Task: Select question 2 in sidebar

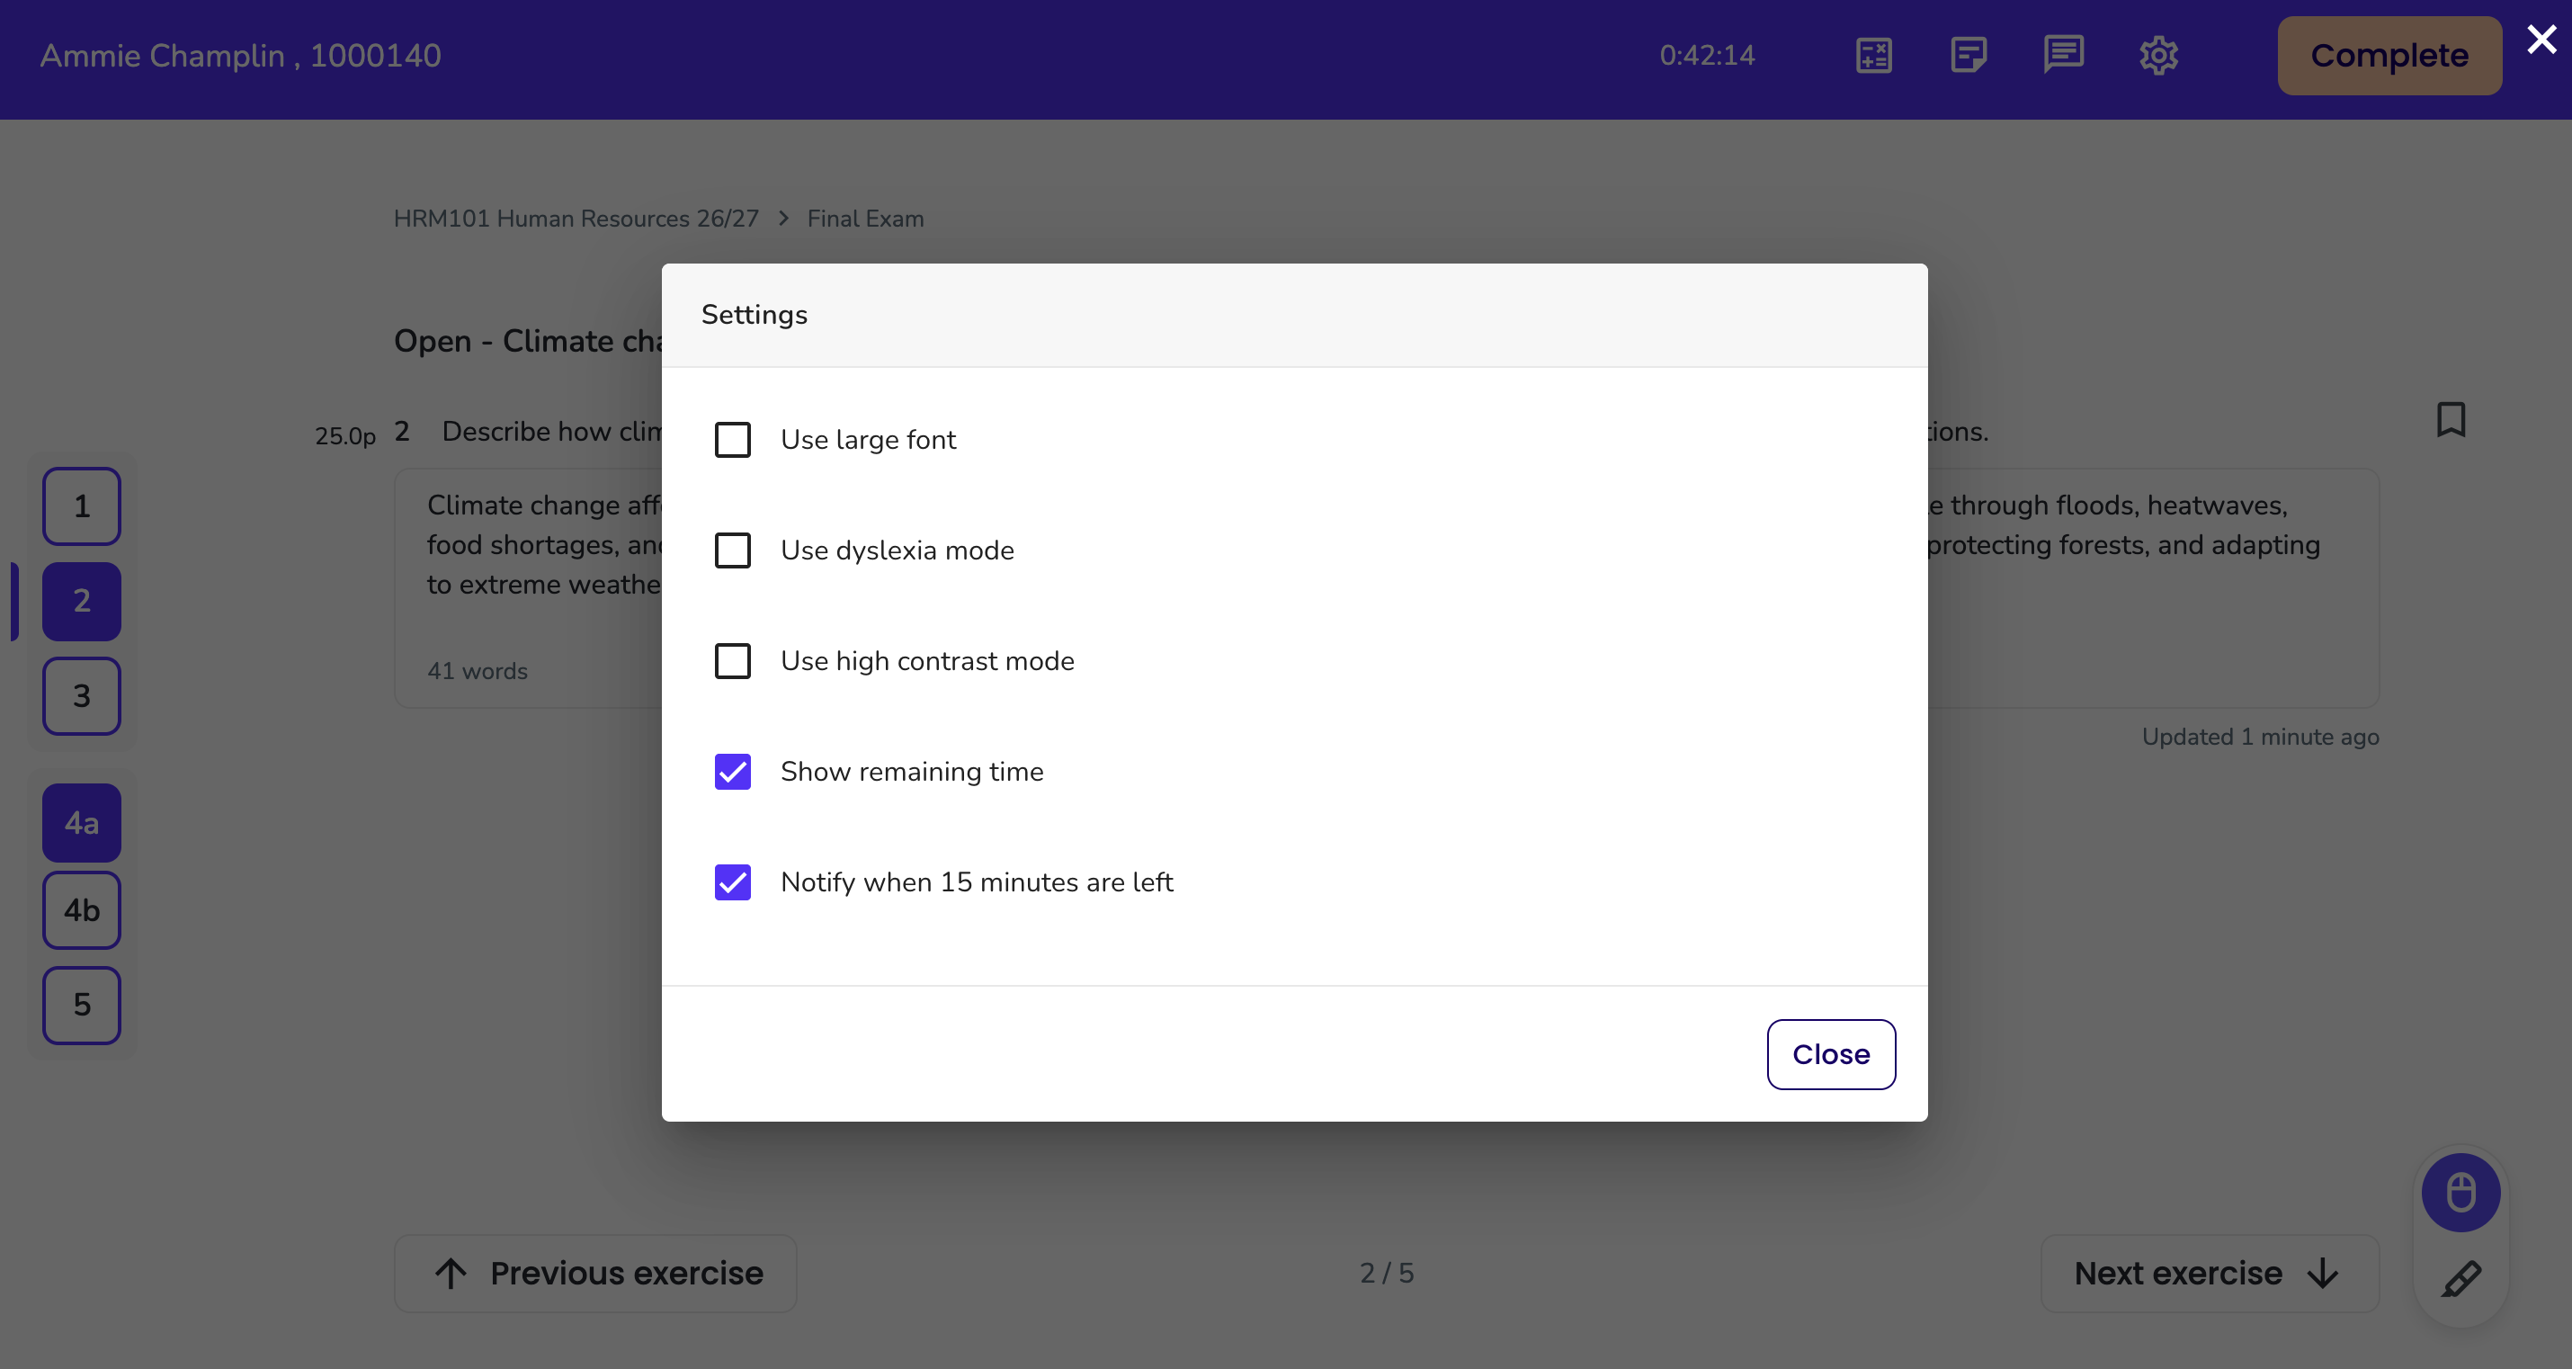Action: (x=82, y=601)
